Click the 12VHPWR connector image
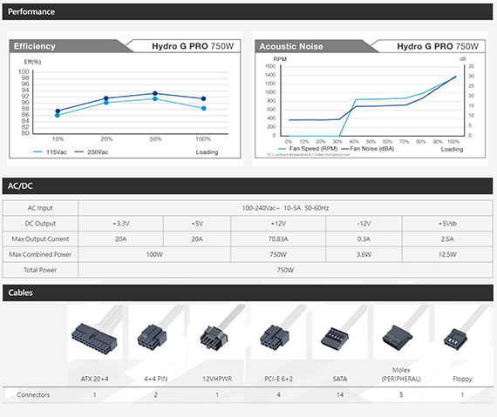497x417 pixels. click(217, 332)
